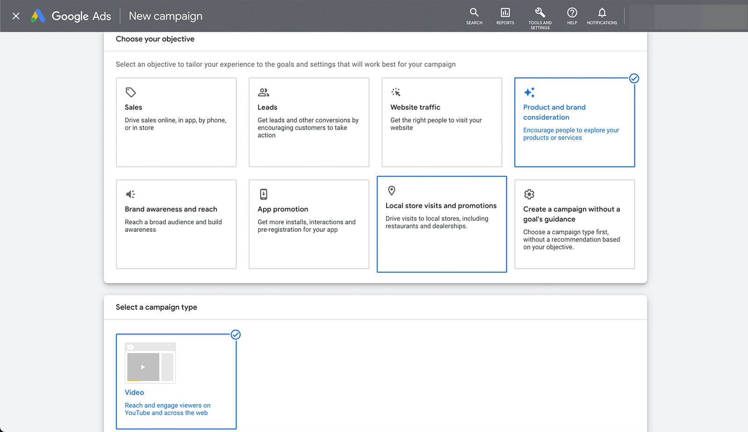This screenshot has width=748, height=432.
Task: Click the App promotion phone icon
Action: [264, 194]
